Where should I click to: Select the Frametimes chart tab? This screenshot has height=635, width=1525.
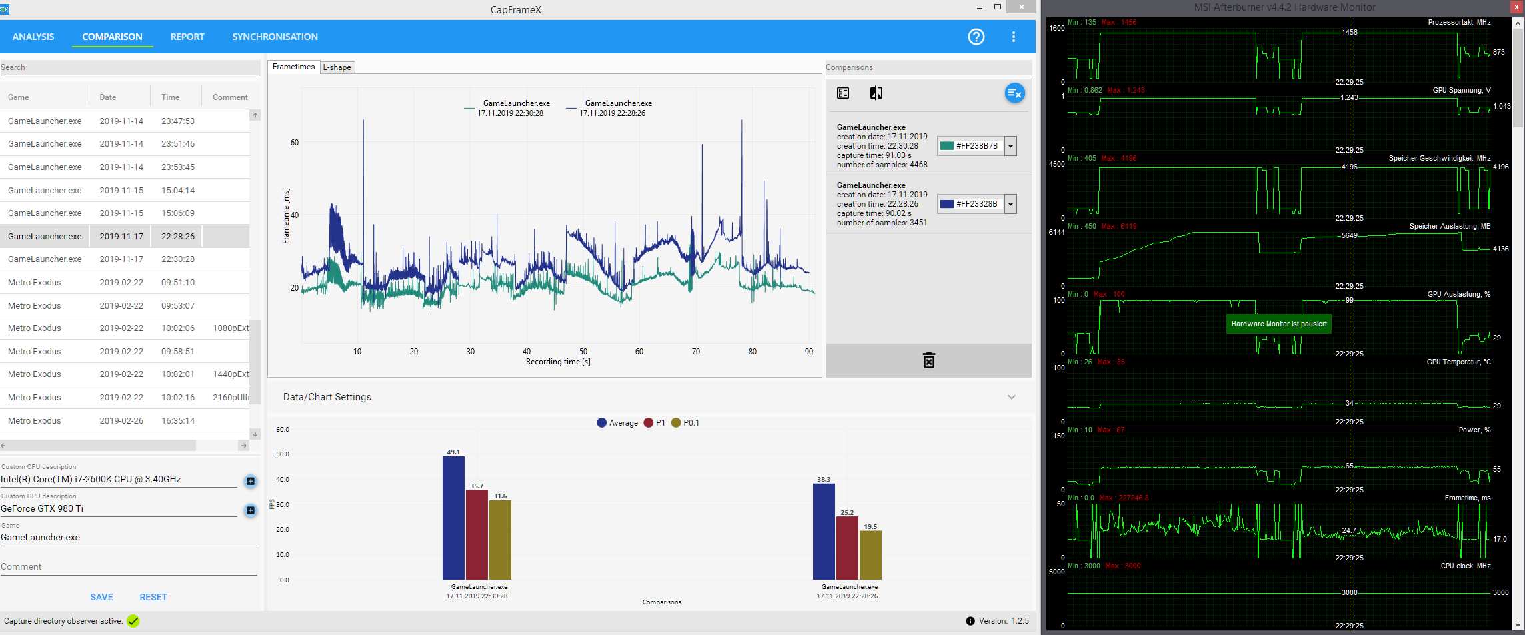(293, 67)
